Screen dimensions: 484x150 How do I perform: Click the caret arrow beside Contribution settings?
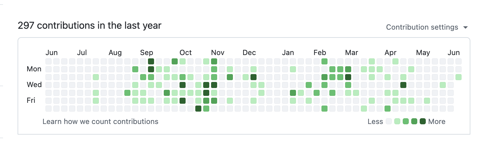(x=466, y=28)
